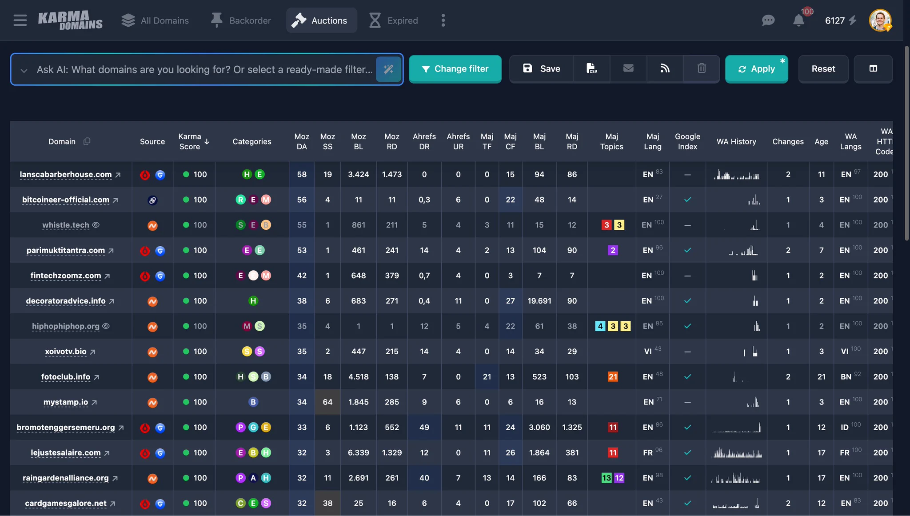910x516 pixels.
Task: Sort by Changes column header
Action: pyautogui.click(x=788, y=141)
